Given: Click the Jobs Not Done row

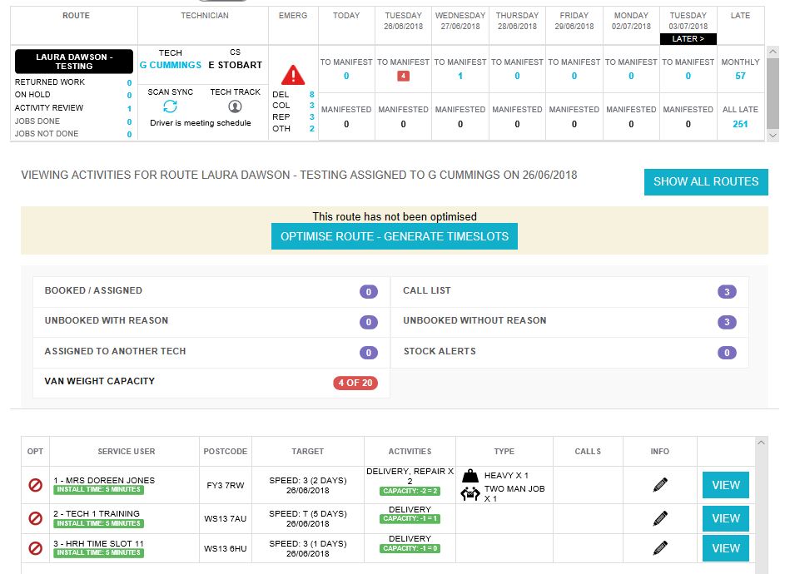Looking at the screenshot, I should 73,134.
